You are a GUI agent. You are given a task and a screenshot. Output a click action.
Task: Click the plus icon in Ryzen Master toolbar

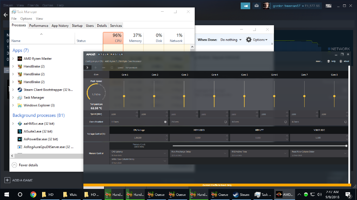[95, 67]
